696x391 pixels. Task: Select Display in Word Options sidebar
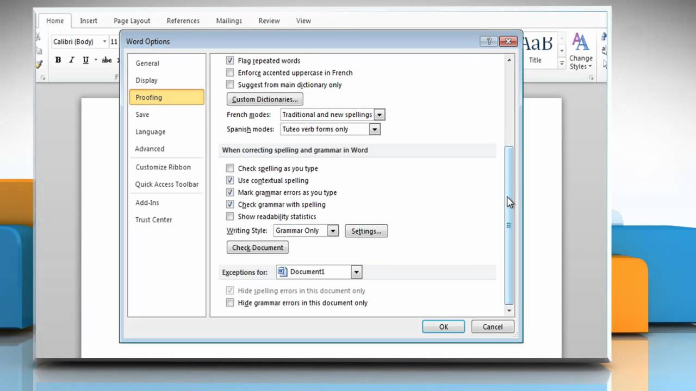point(166,80)
